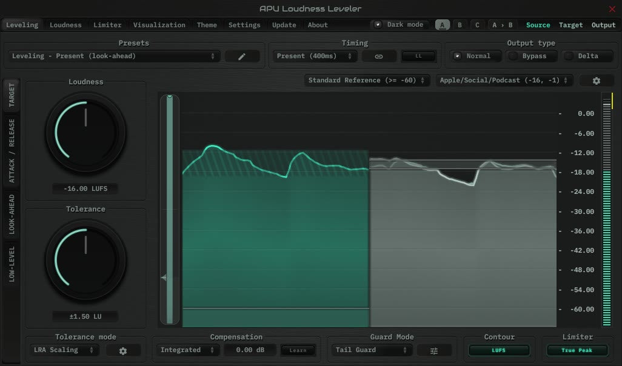622x366 pixels.
Task: Click the slider's triangle threshold marker
Action: 164,278
